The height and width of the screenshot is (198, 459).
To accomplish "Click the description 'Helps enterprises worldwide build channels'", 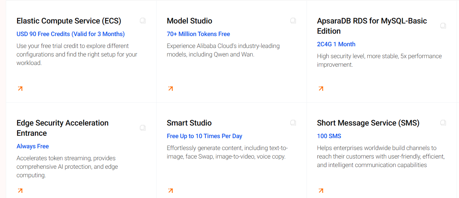I will pos(381,156).
